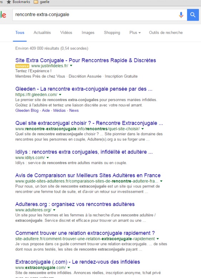The image size is (201, 278).
Task: Open the Gleeden Blog sitelink
Action: pyautogui.click(x=27, y=110)
